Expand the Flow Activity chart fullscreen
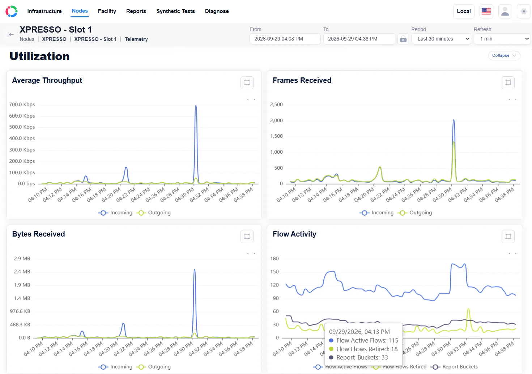This screenshot has height=374, width=532. click(508, 237)
